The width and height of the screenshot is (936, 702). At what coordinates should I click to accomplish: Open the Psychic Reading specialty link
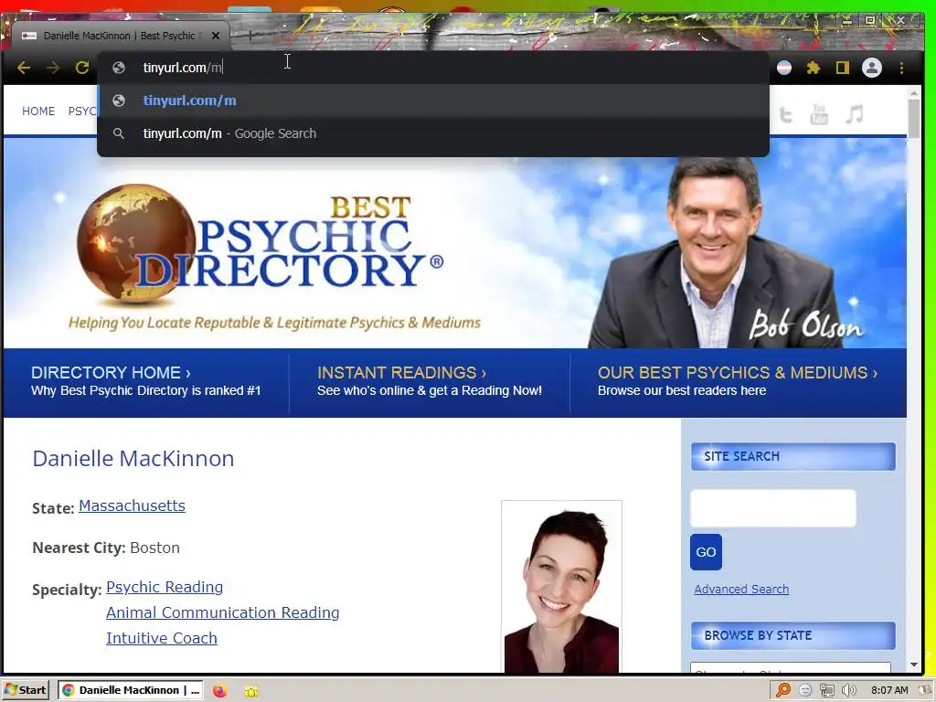[165, 587]
